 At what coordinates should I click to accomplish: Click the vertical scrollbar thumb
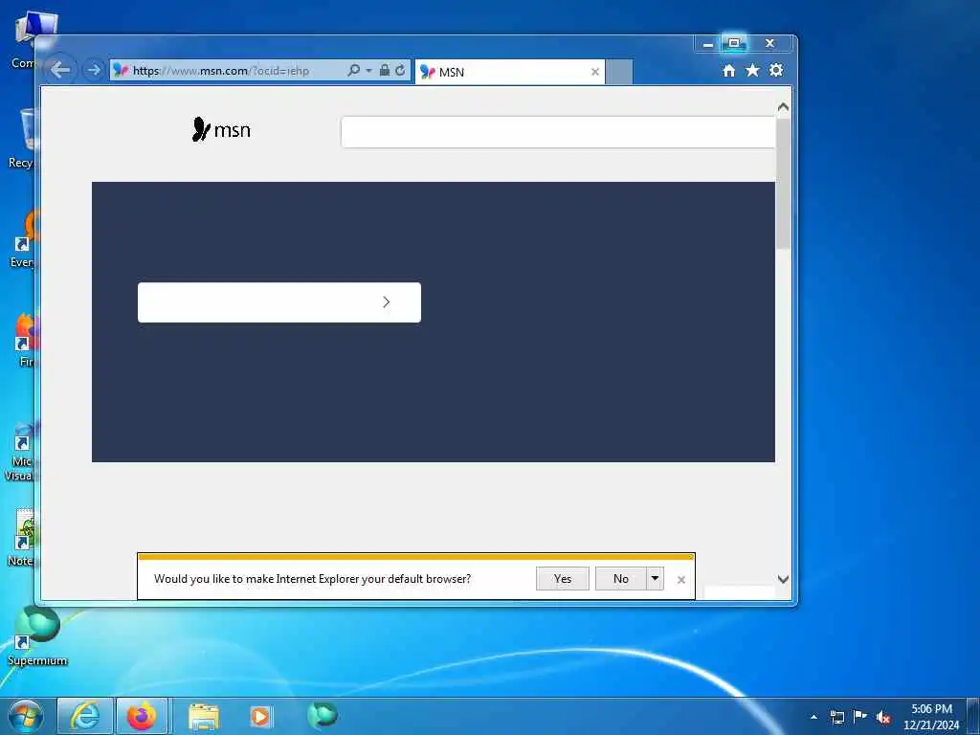783,183
